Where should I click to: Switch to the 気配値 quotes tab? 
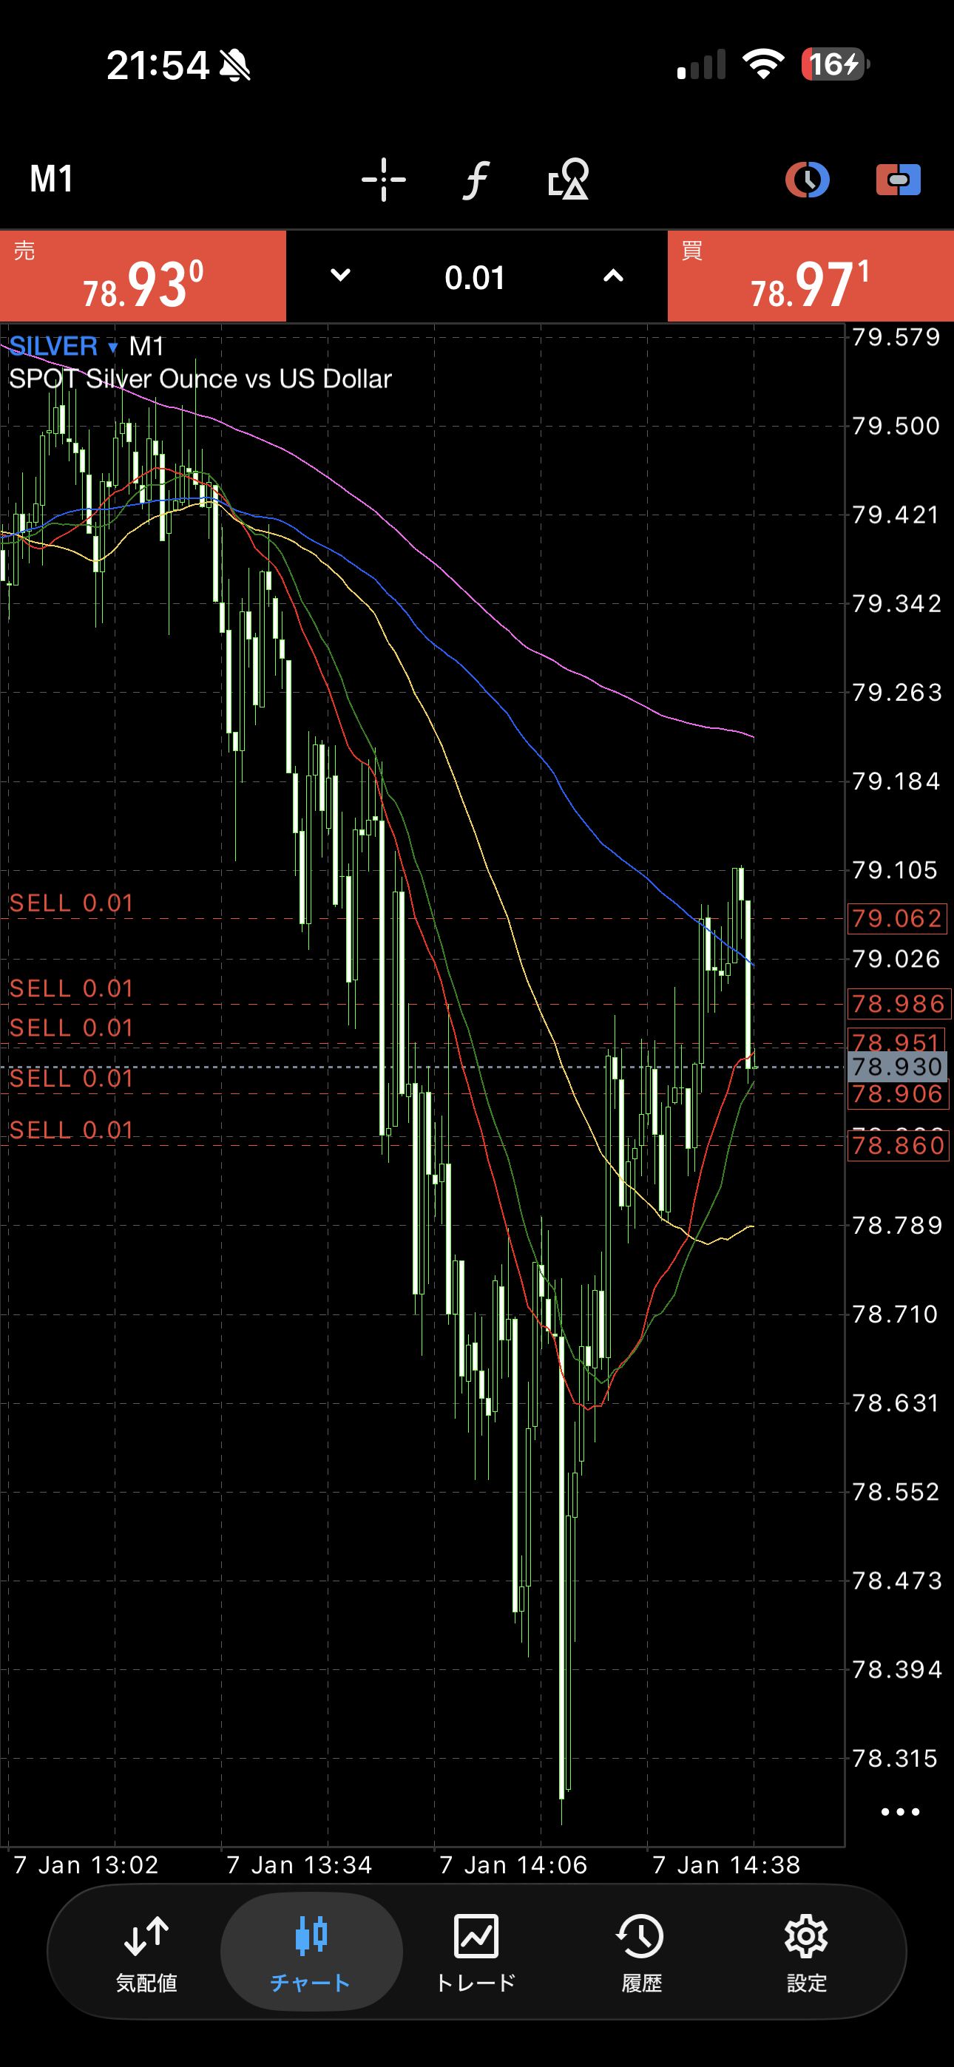(146, 1952)
